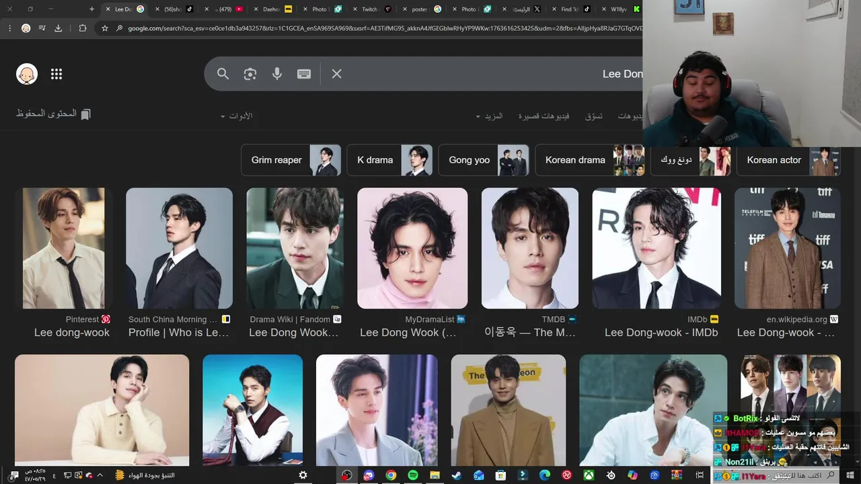Open المحتوى المحفوظ saved content

tap(53, 114)
